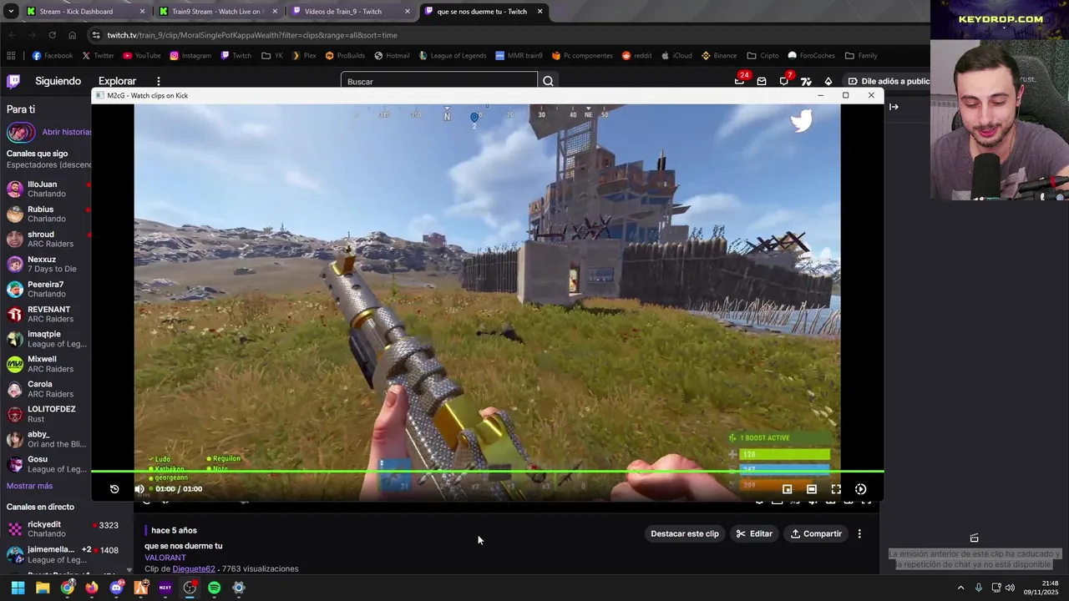Image resolution: width=1069 pixels, height=601 pixels.
Task: Open Nexxuz's channel in the sidebar
Action: (46, 264)
